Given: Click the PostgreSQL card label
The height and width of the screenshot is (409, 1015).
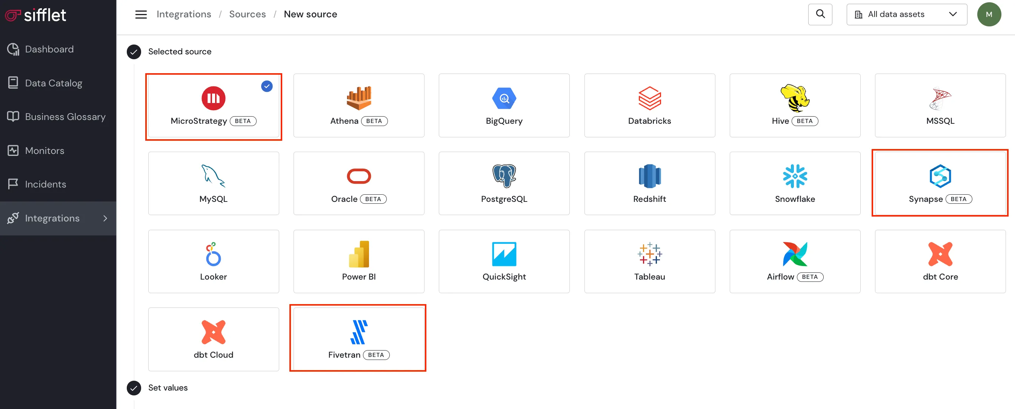Looking at the screenshot, I should (504, 199).
